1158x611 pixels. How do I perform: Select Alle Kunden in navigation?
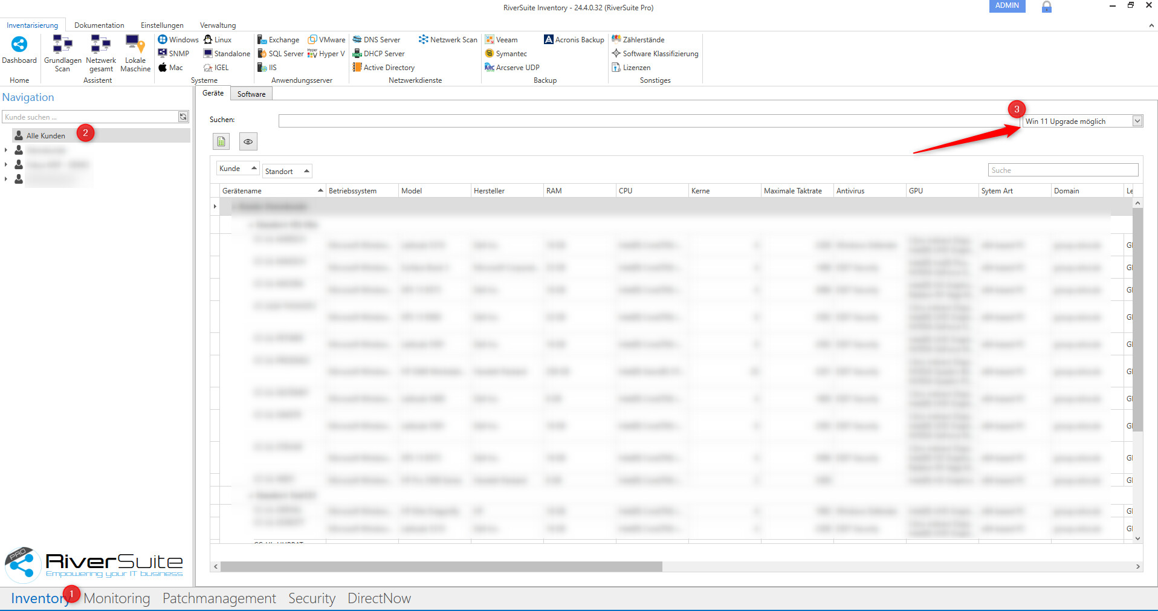pyautogui.click(x=46, y=136)
